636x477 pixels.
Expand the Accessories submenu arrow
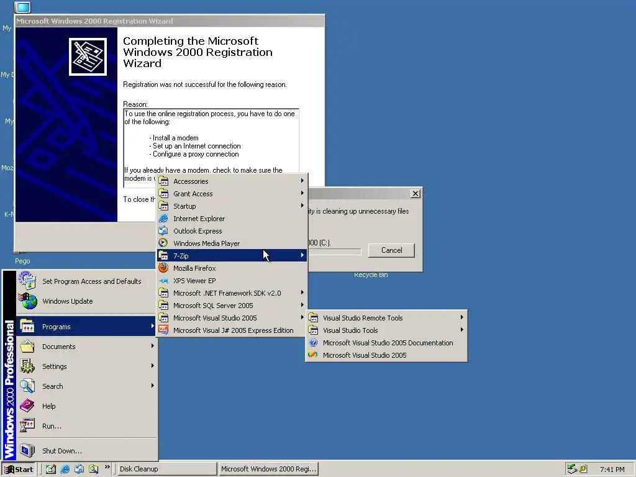tap(302, 181)
